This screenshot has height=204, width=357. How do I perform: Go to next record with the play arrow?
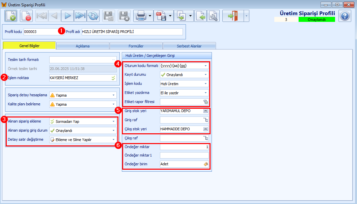coord(67,16)
